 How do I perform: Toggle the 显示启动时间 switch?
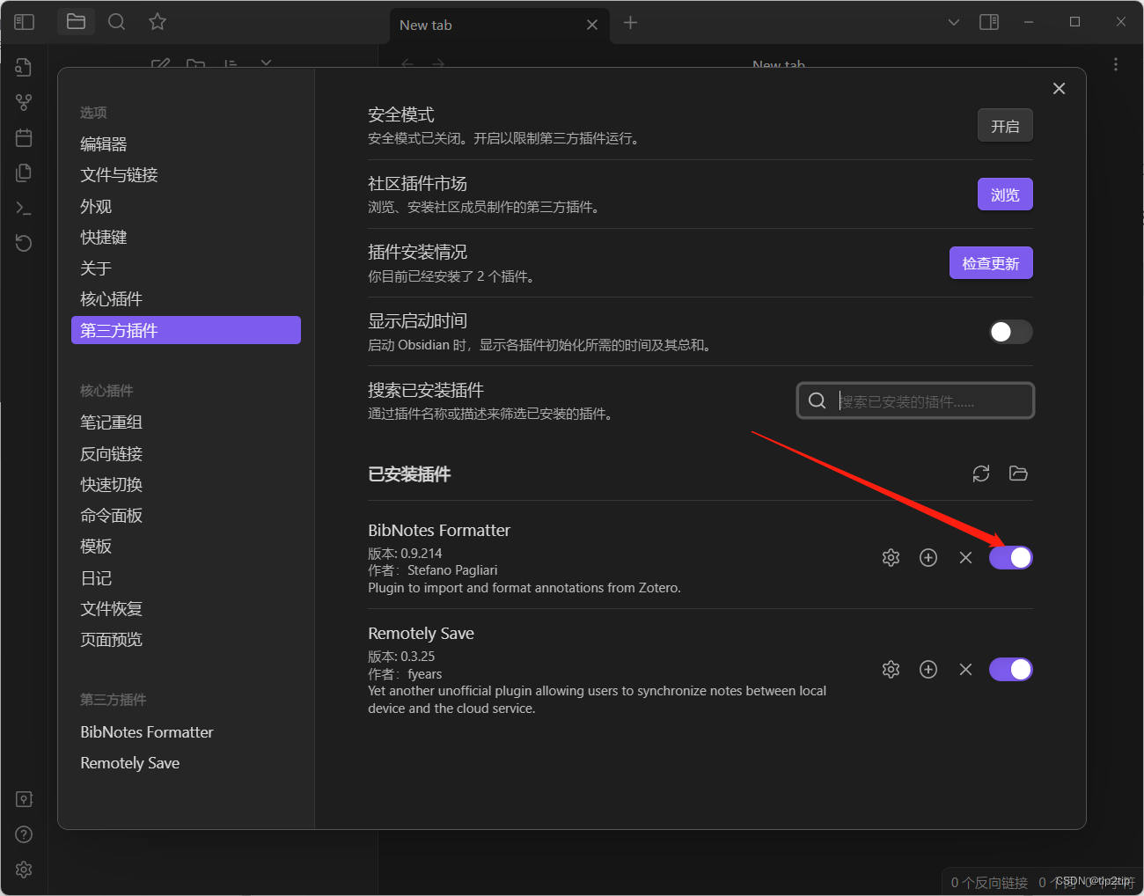pos(1011,332)
